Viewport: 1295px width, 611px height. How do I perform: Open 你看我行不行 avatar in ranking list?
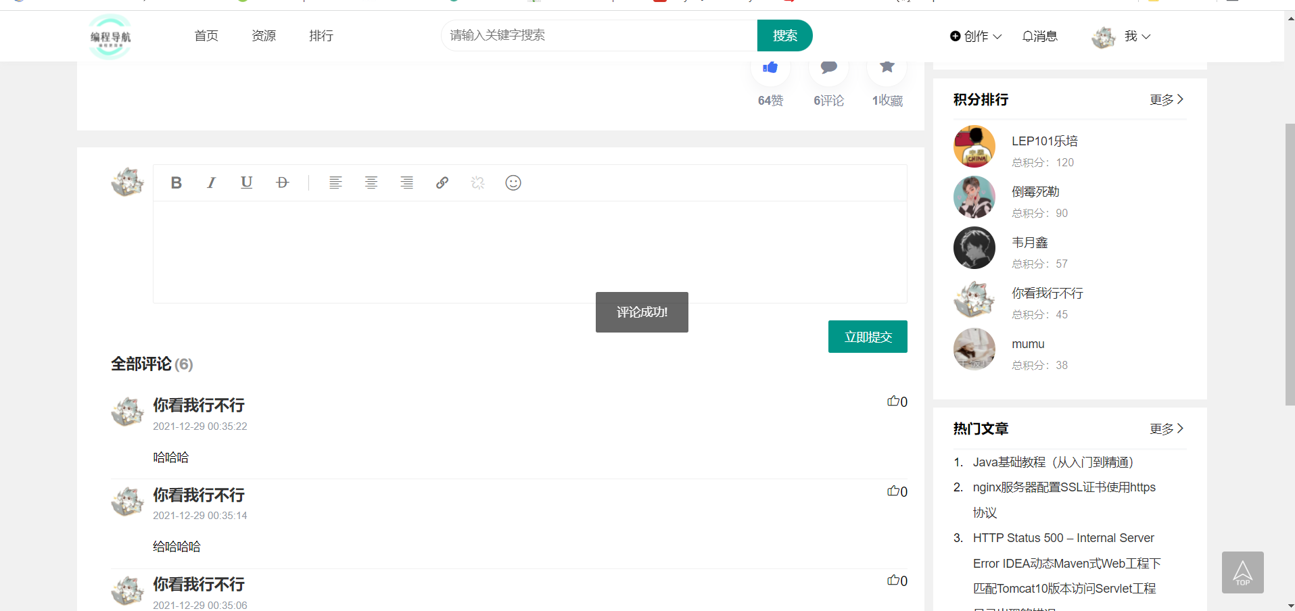[974, 298]
